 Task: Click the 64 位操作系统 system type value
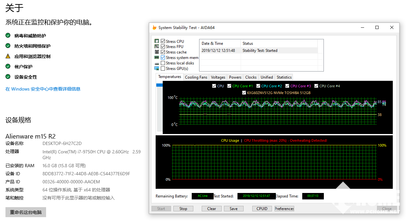click(76, 190)
